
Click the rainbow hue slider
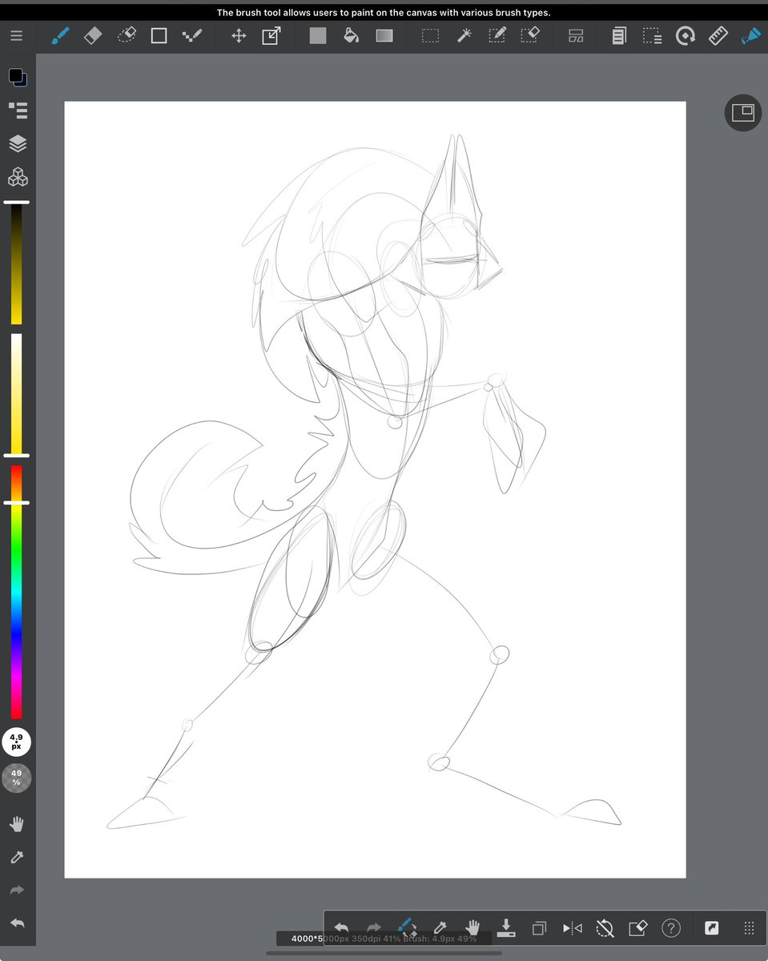click(16, 592)
